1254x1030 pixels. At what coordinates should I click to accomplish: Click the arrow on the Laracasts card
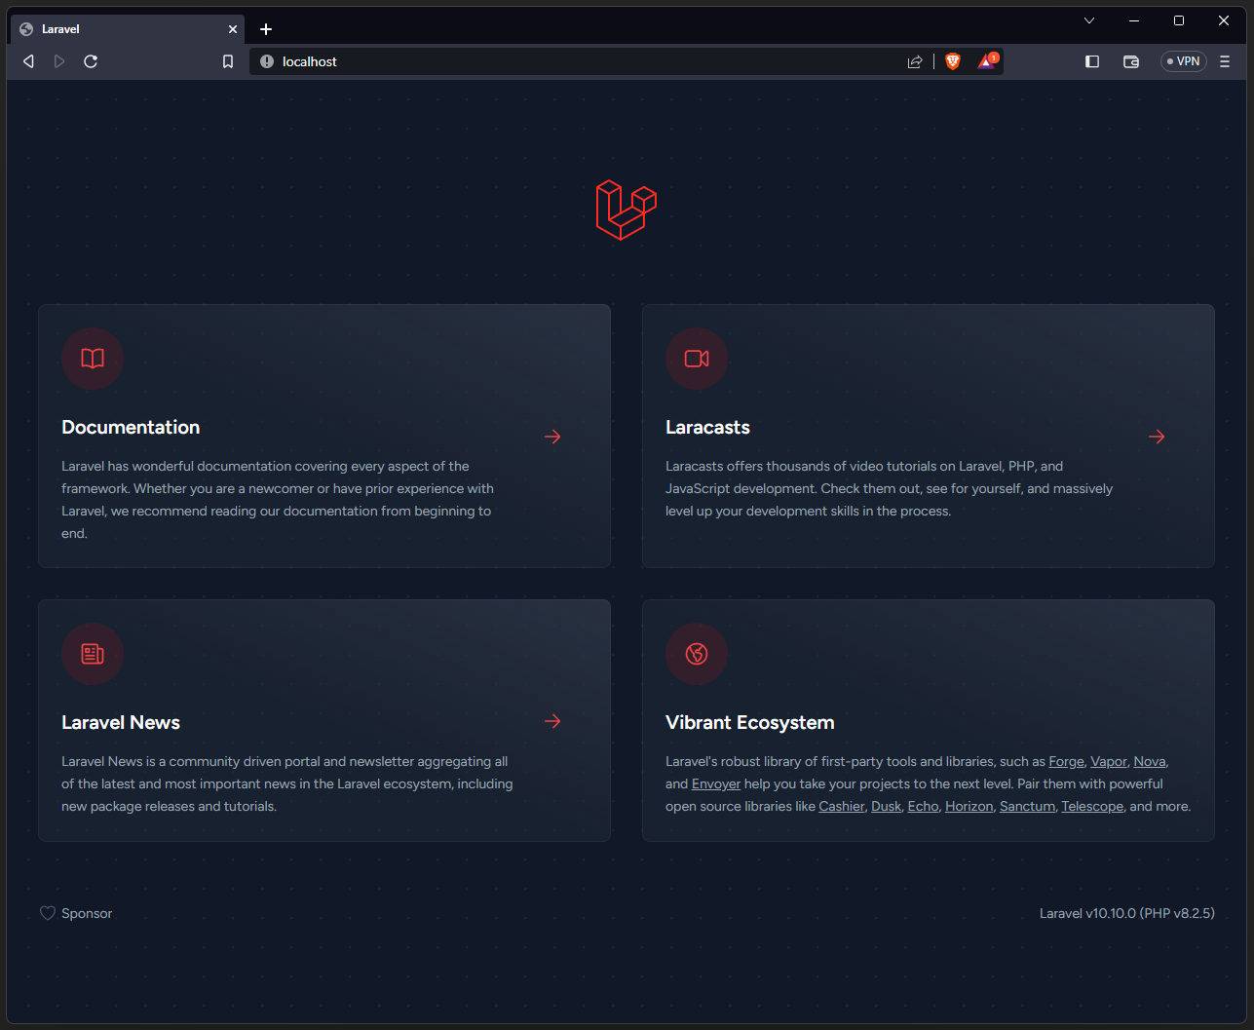click(x=1157, y=437)
